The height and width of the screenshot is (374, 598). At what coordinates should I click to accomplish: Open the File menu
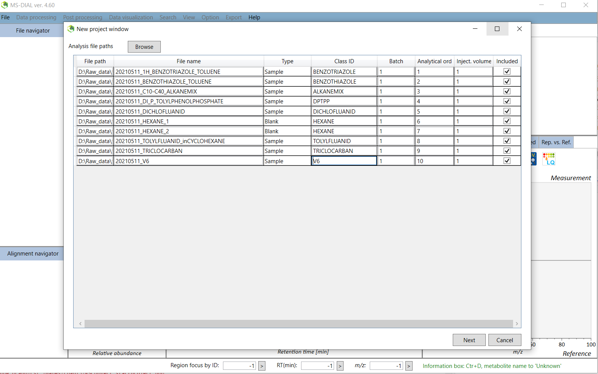pyautogui.click(x=5, y=17)
